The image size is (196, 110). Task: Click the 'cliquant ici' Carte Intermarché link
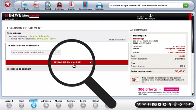pos(163,81)
